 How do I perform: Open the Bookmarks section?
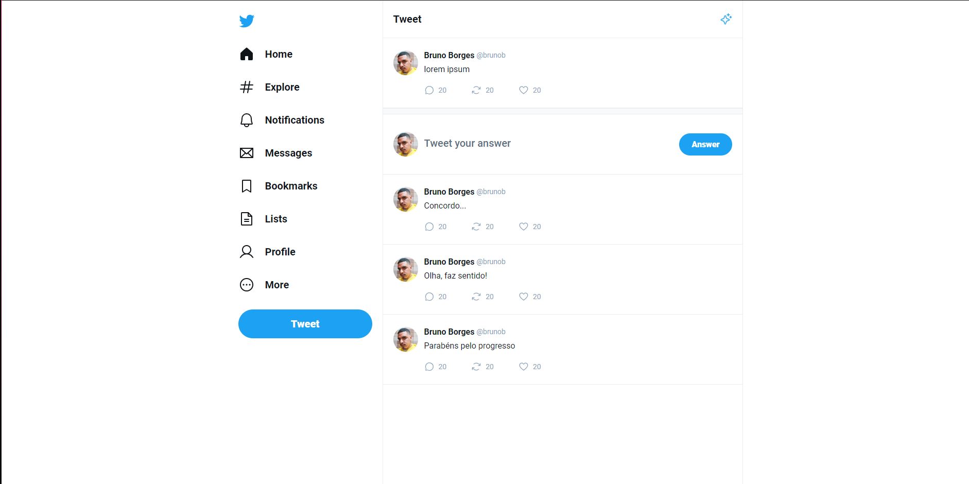coord(291,185)
